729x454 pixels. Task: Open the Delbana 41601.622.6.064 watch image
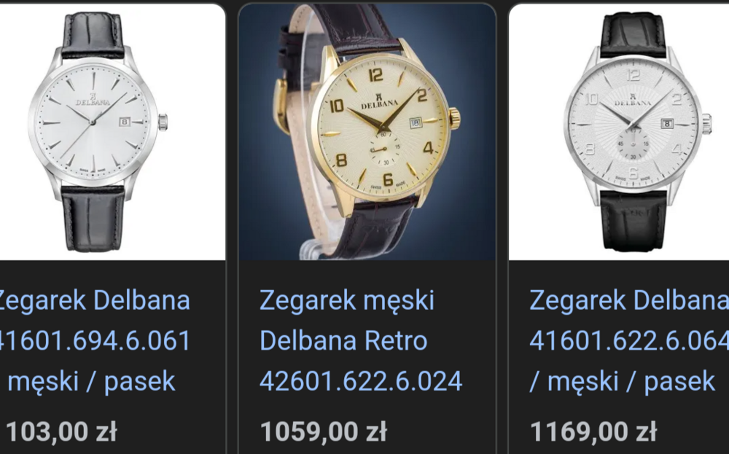[619, 132]
